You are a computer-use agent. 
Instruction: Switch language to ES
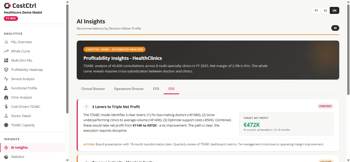(325, 11)
